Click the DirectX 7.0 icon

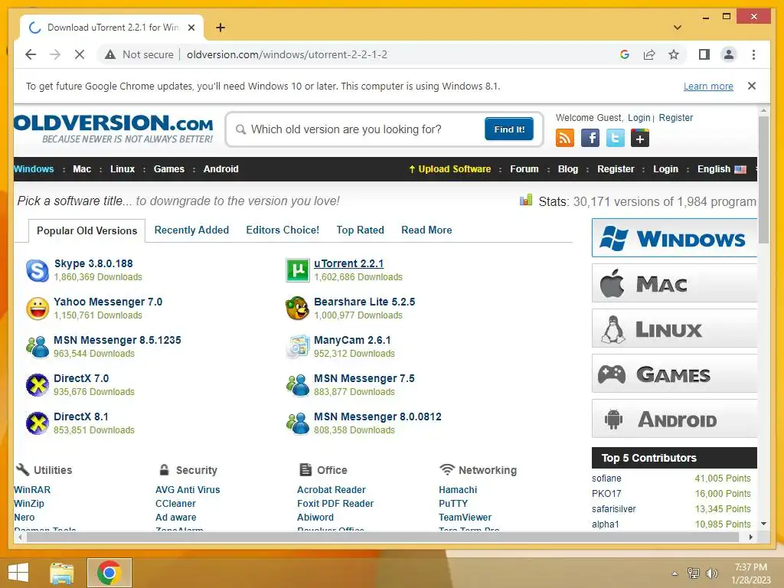37,385
